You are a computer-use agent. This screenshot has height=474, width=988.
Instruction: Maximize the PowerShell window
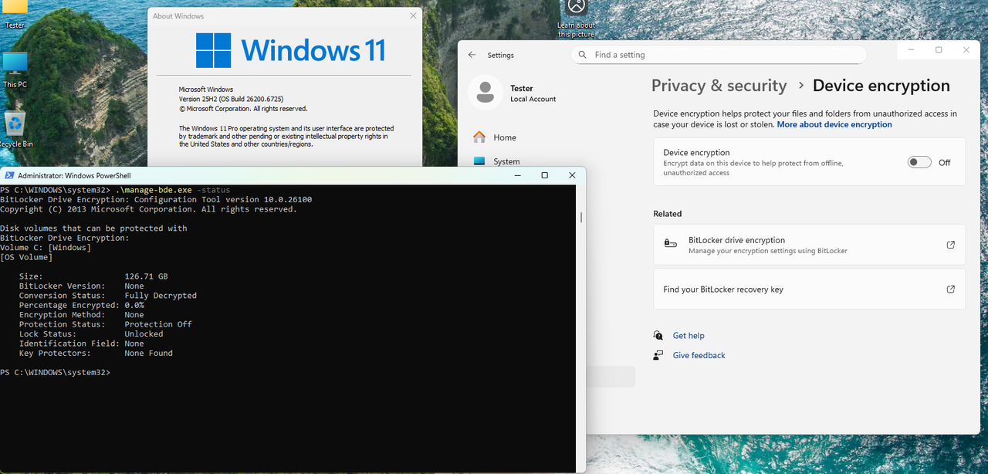pyautogui.click(x=544, y=175)
